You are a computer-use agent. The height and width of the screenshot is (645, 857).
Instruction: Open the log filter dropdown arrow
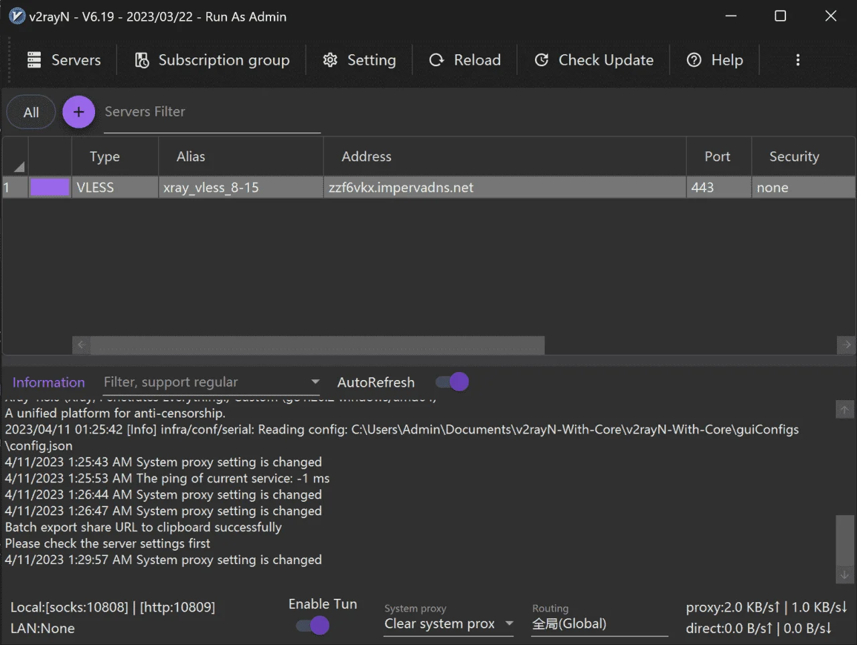tap(315, 382)
